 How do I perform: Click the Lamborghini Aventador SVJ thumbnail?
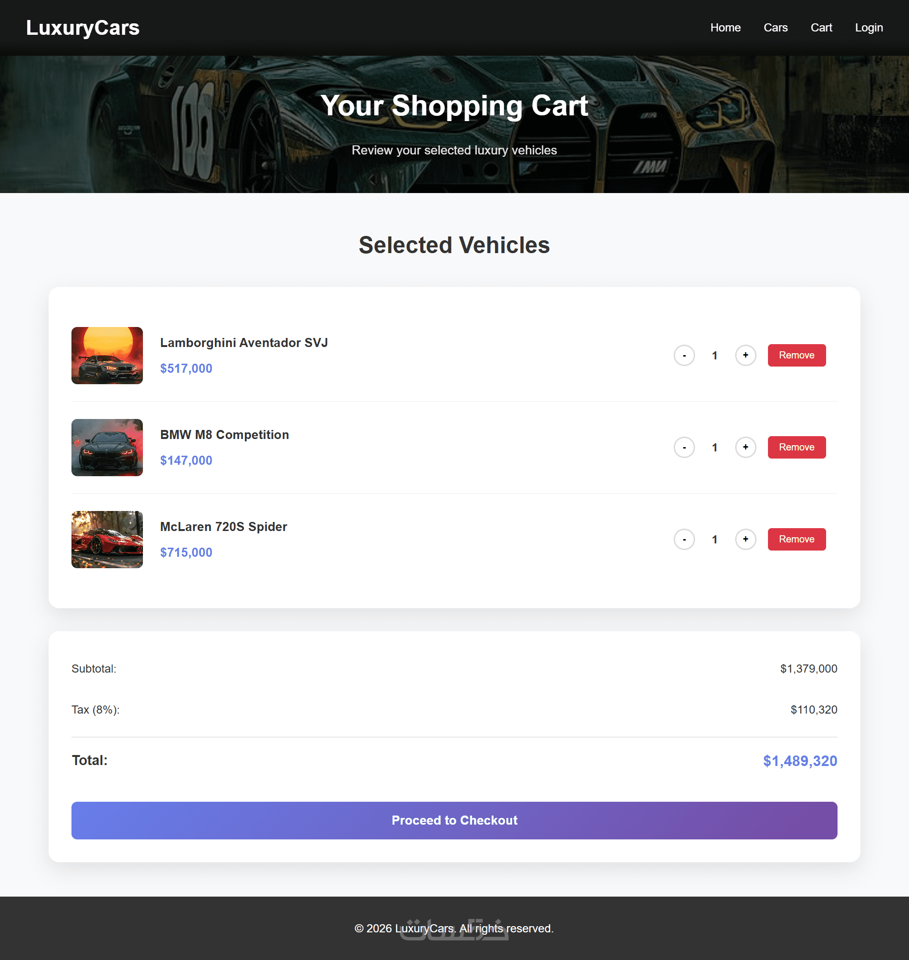click(107, 356)
